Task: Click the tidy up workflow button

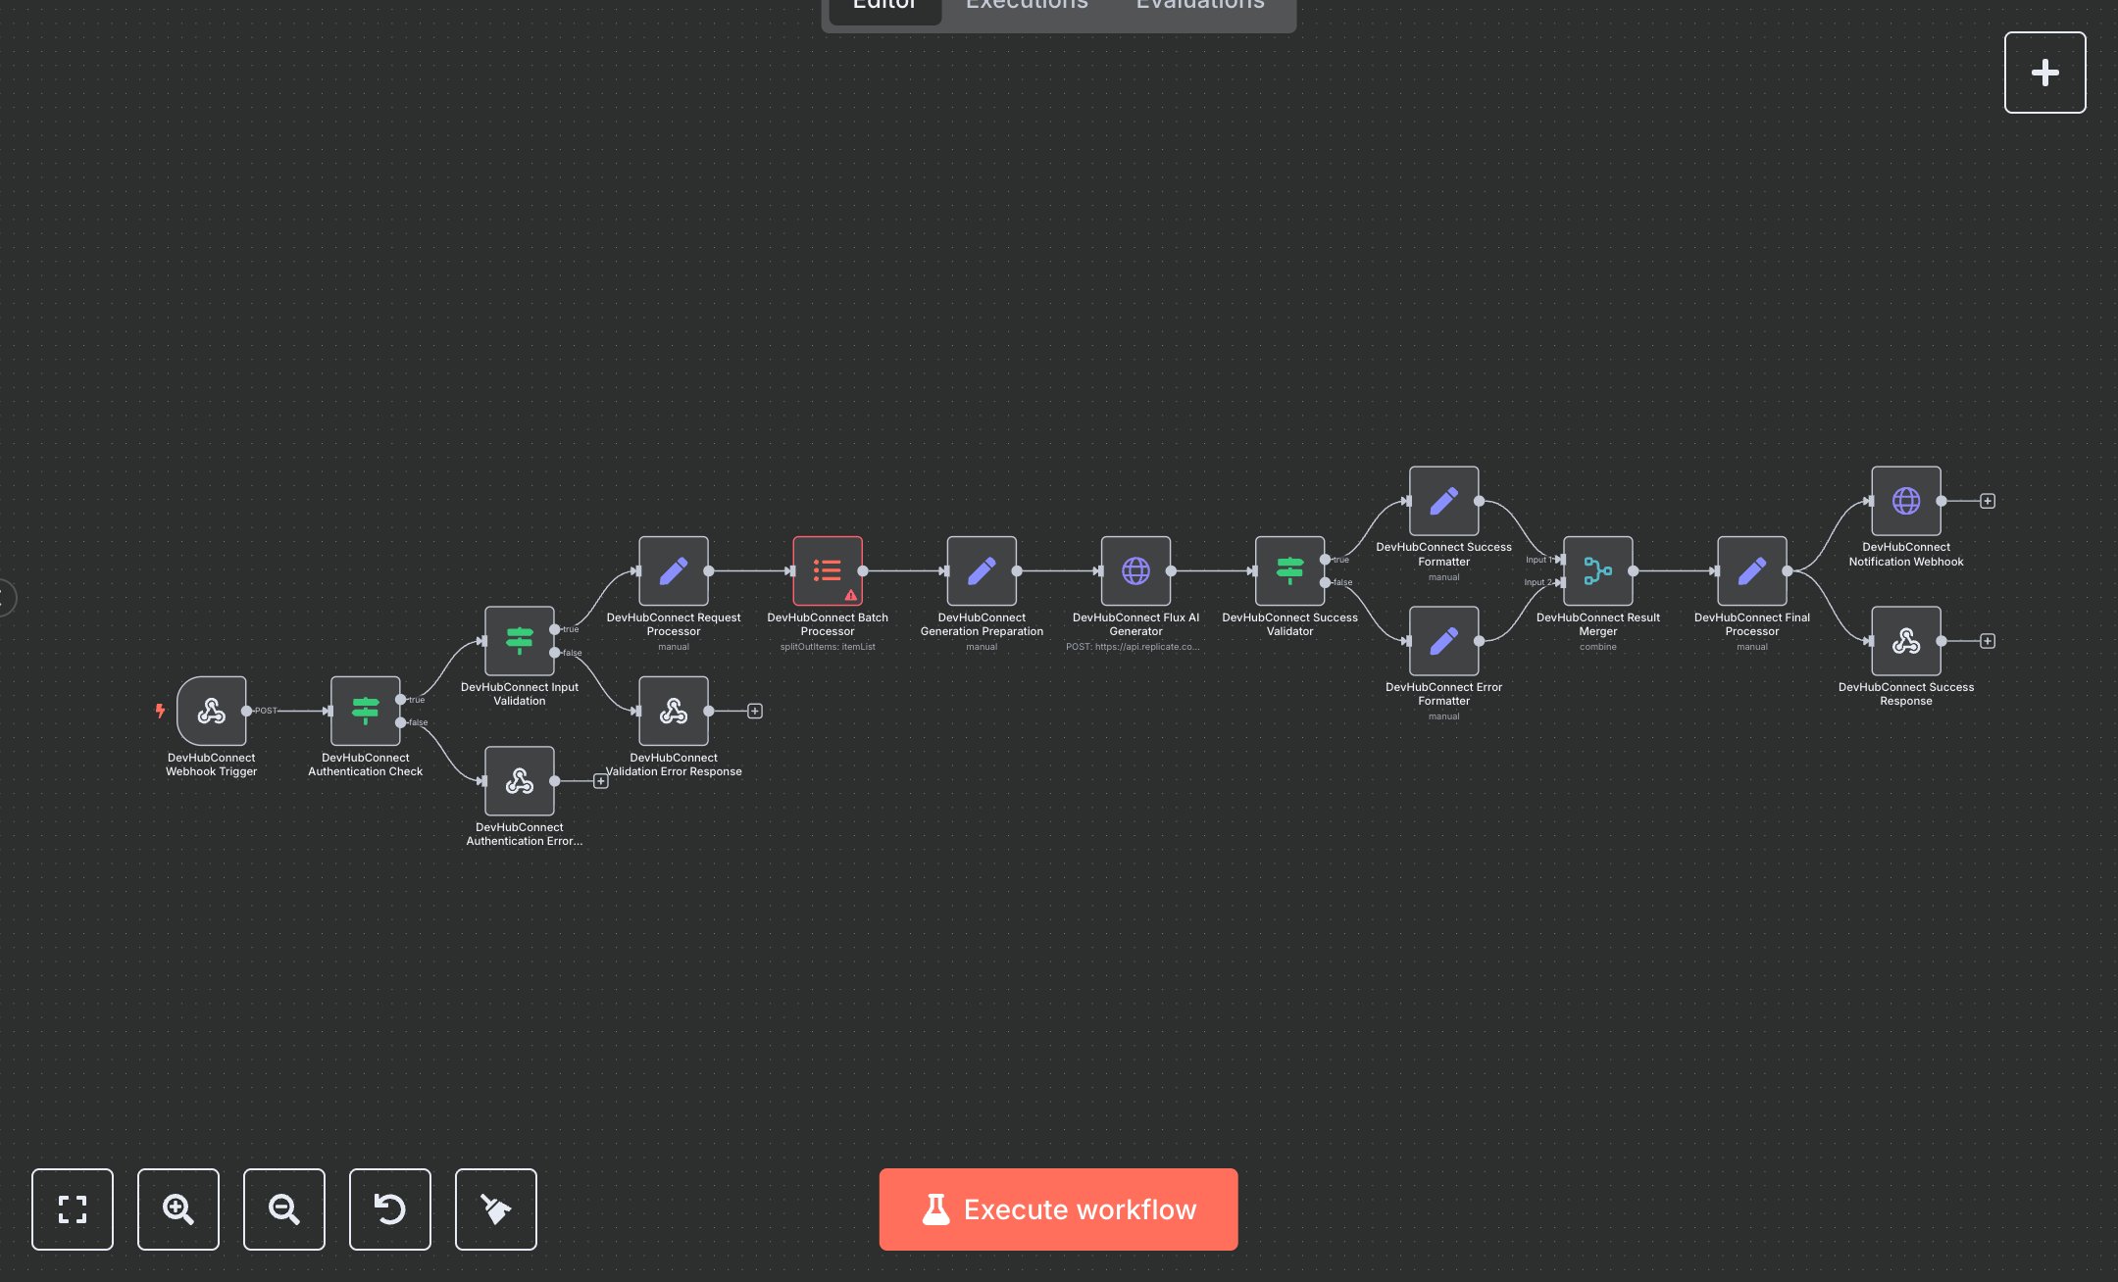Action: click(496, 1209)
